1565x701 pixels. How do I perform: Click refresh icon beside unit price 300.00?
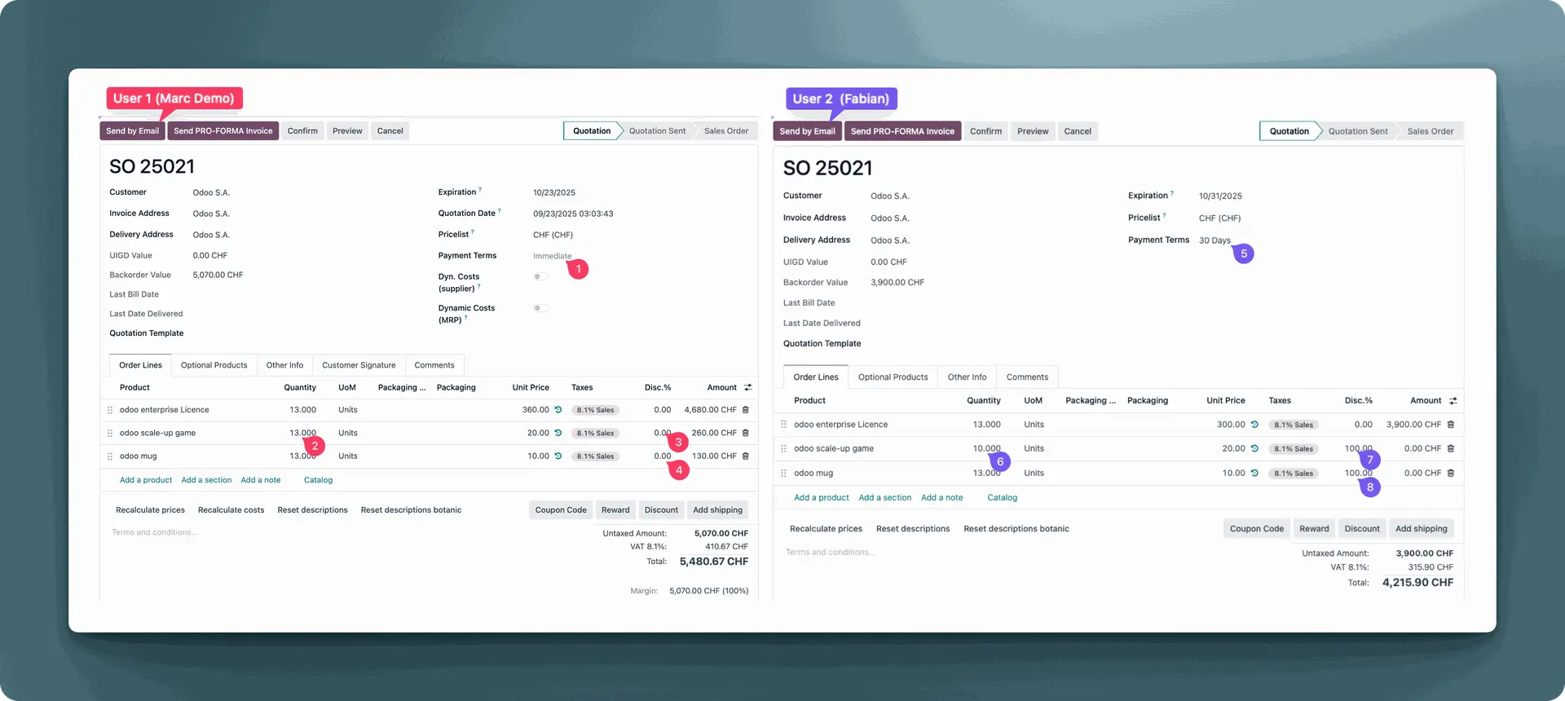point(1254,425)
